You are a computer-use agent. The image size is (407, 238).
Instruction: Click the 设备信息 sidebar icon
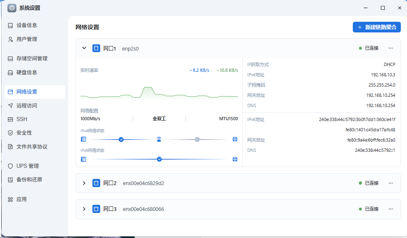coord(11,25)
